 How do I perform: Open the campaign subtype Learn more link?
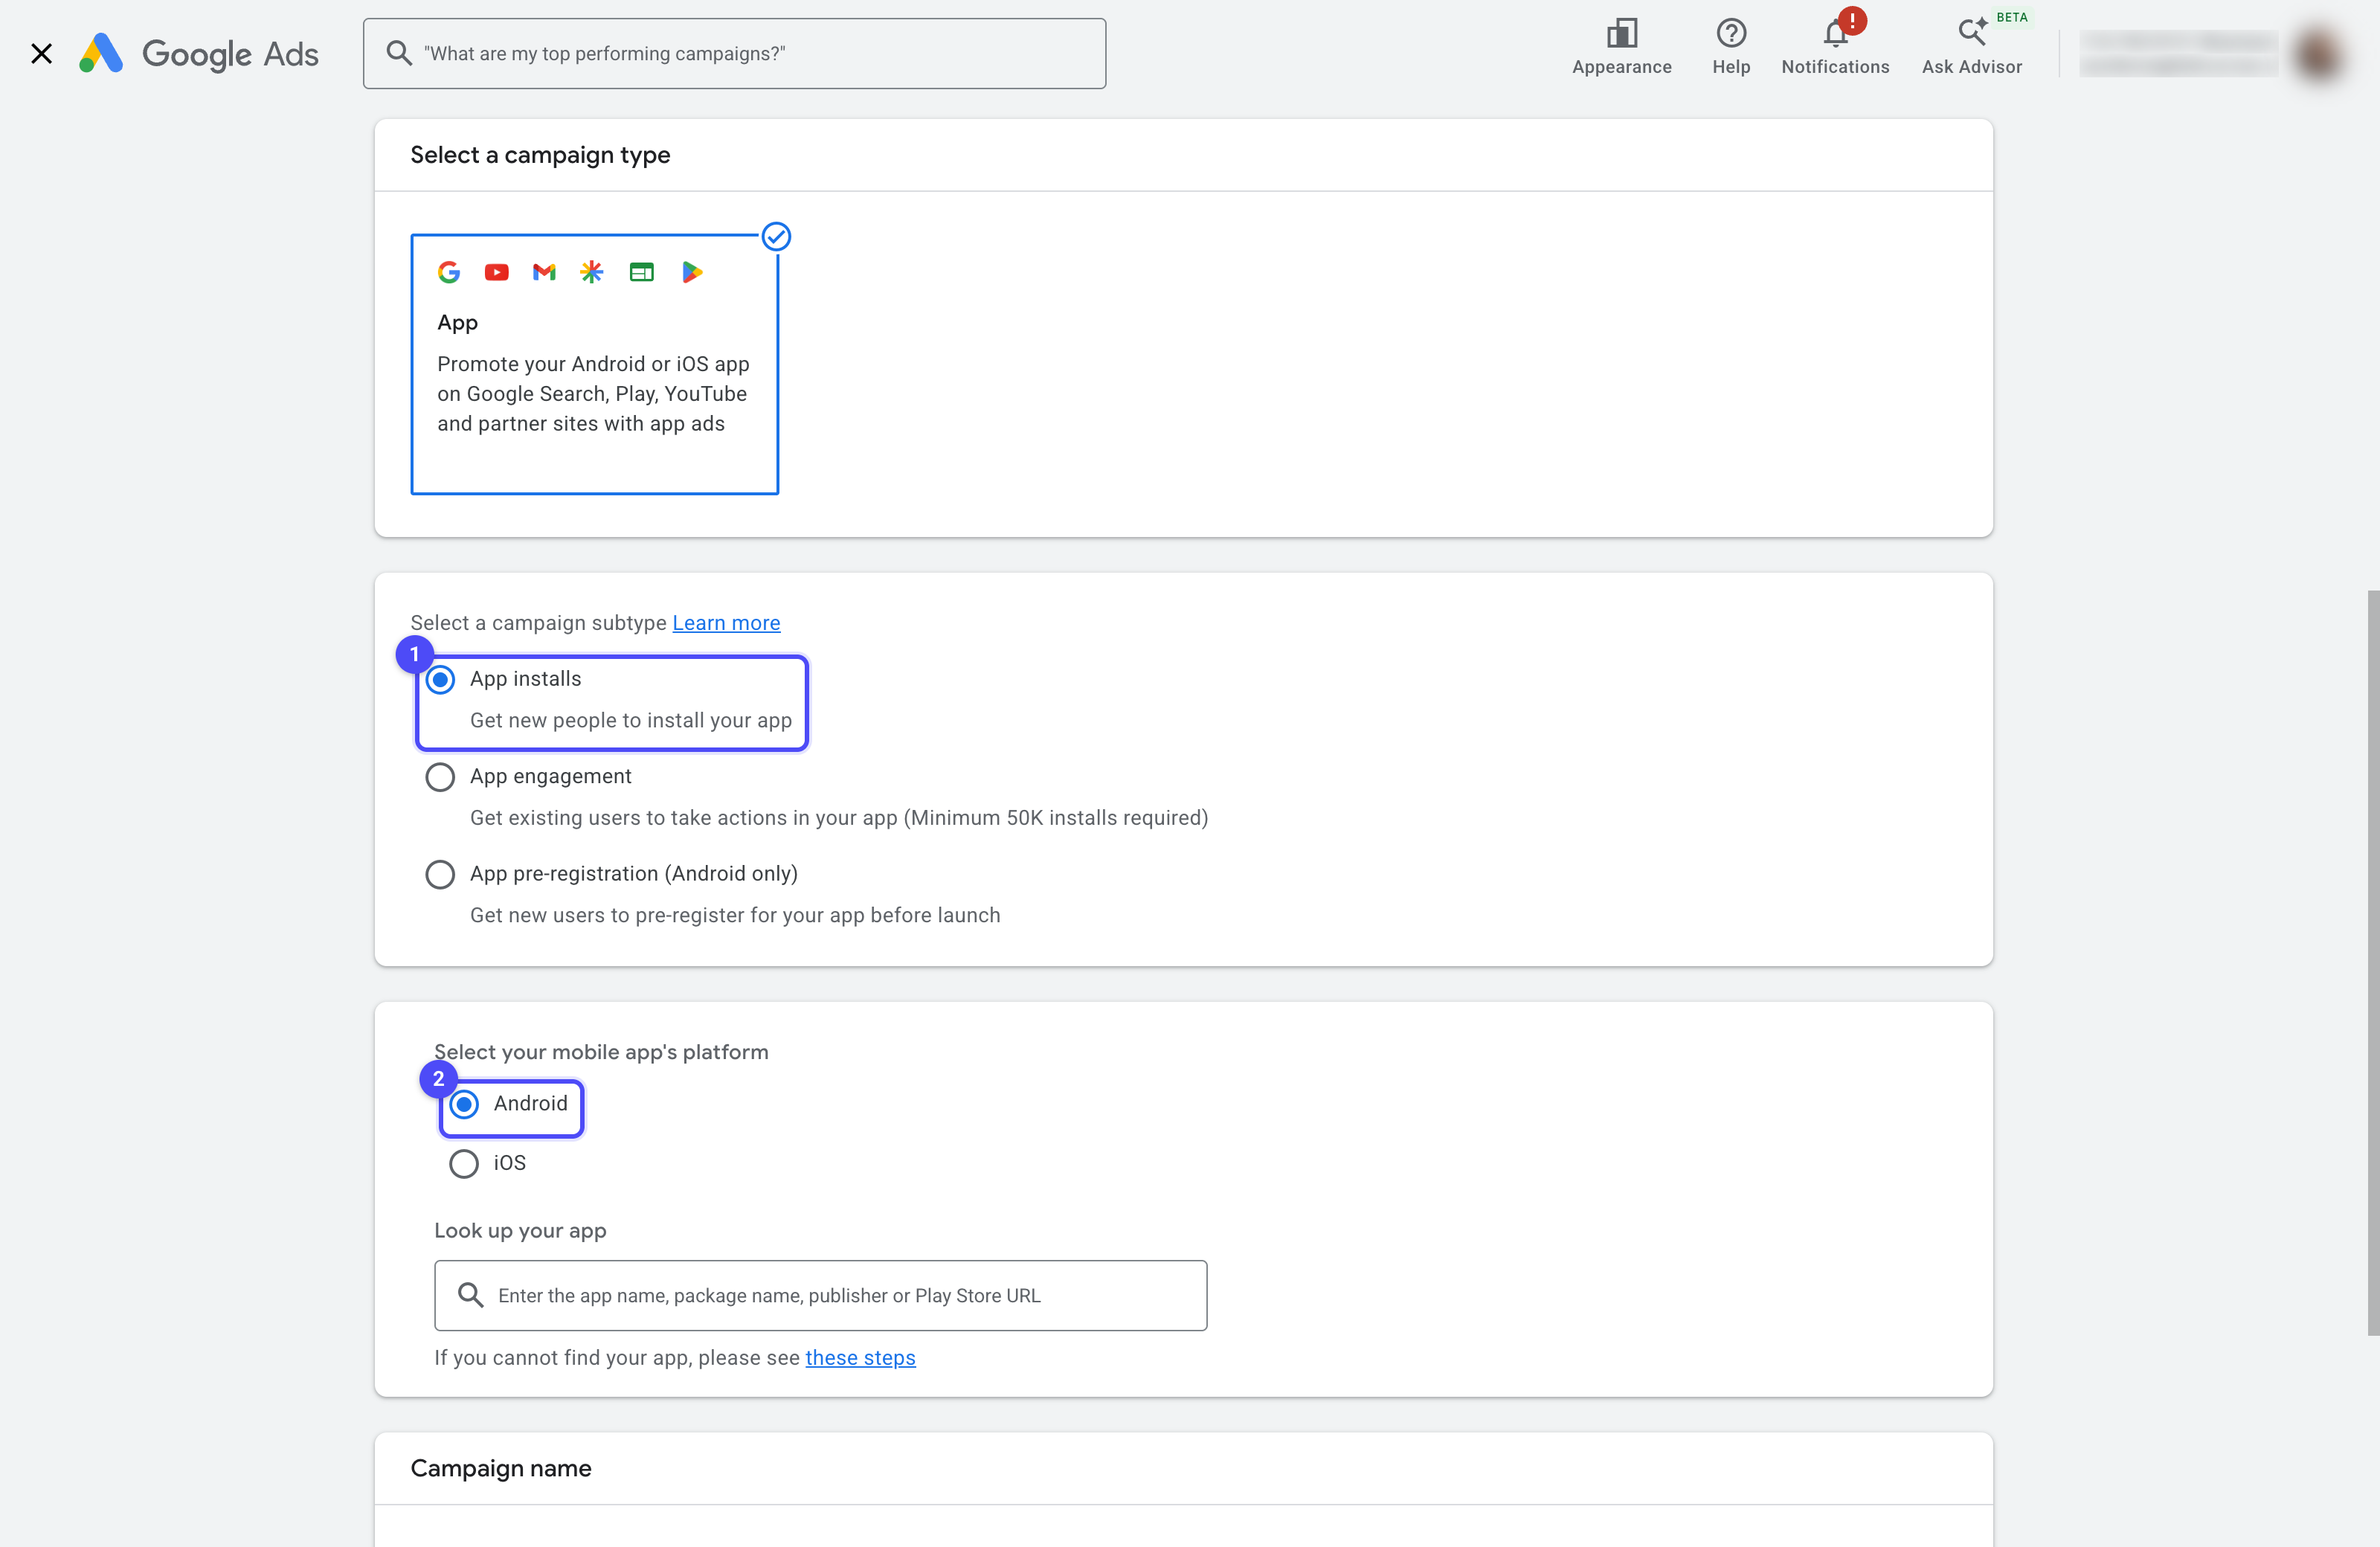tap(726, 623)
